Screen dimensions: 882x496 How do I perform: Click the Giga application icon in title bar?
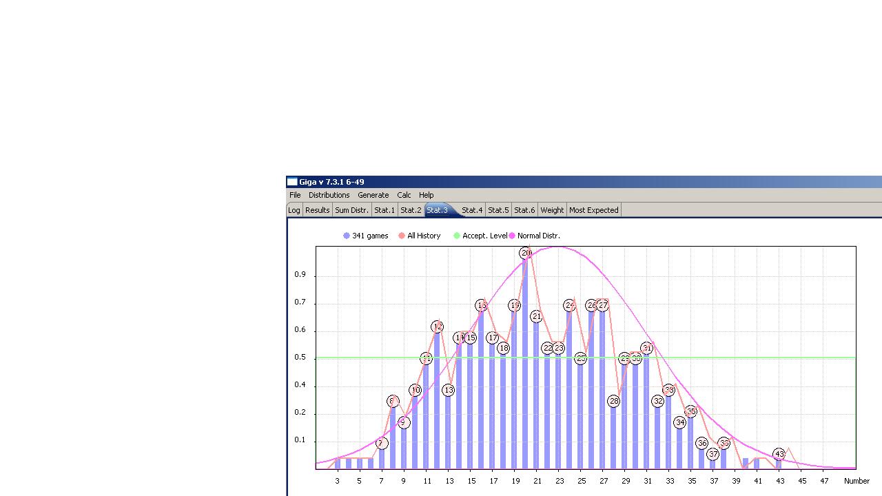[292, 182]
